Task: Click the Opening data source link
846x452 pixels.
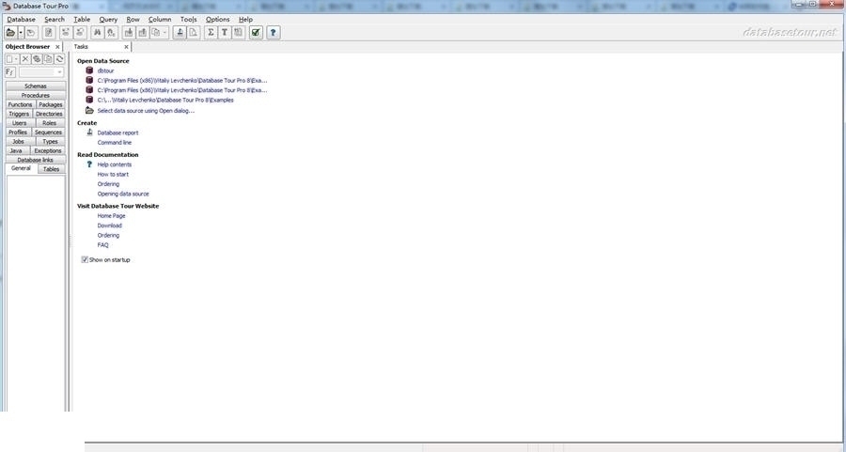Action: coord(123,194)
